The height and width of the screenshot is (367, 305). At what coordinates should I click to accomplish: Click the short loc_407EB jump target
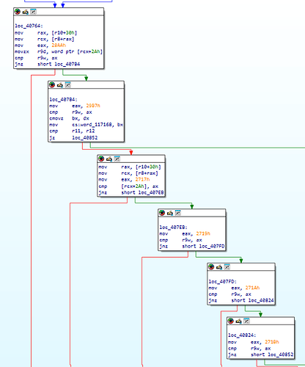(x=142, y=192)
